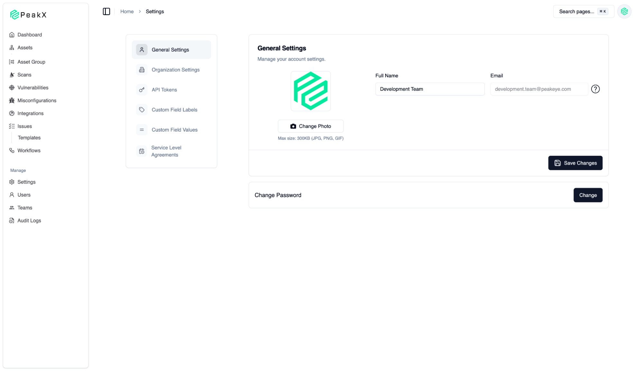Select Custom Field Values section
Viewport: 643px width, 371px height.
coord(174,130)
